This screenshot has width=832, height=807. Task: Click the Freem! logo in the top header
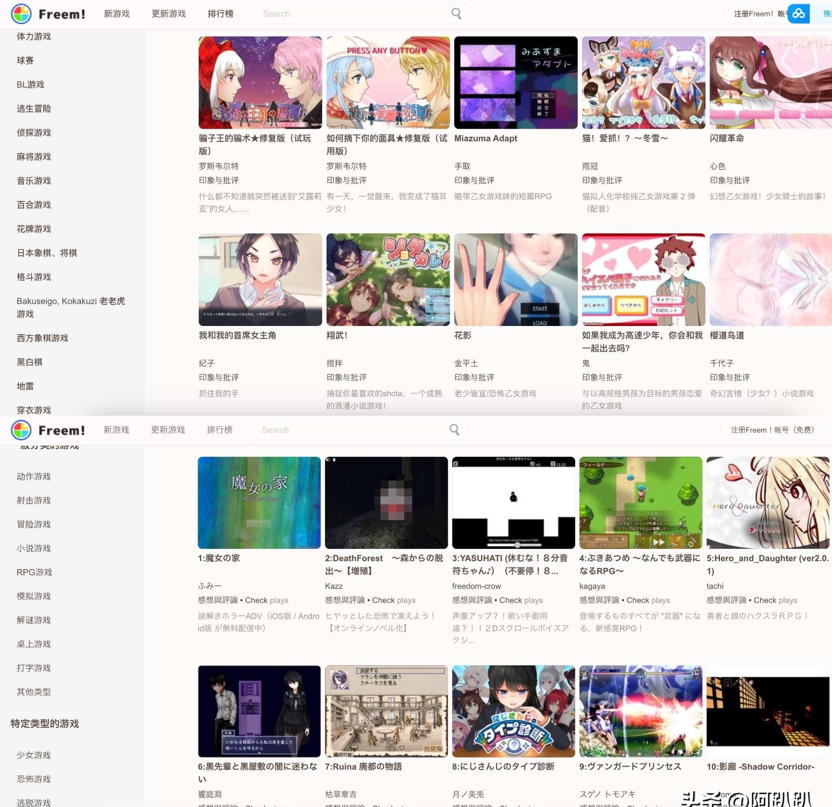[48, 14]
